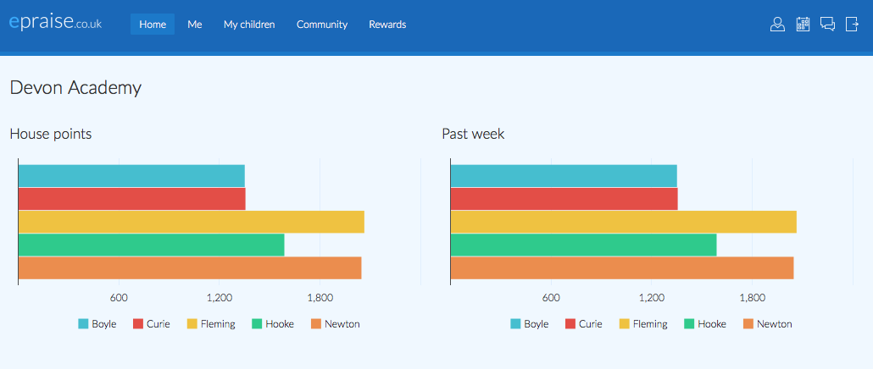Screen dimensions: 873x369
Task: Click red Curie bar in House points chart
Action: [131, 199]
